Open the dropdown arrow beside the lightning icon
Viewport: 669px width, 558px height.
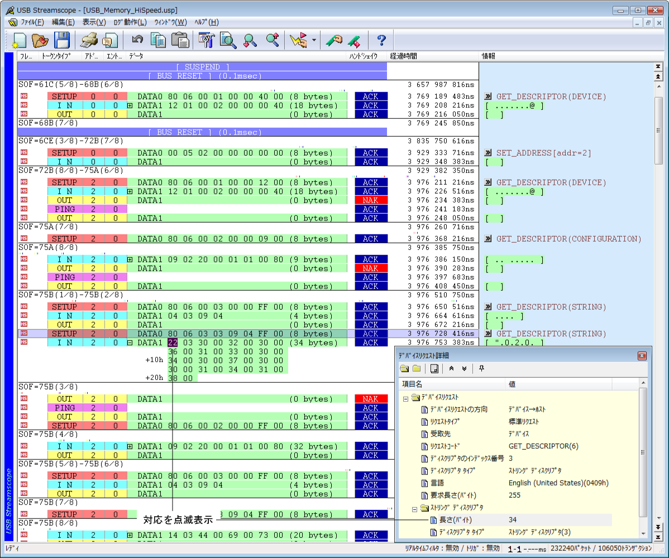(x=314, y=41)
